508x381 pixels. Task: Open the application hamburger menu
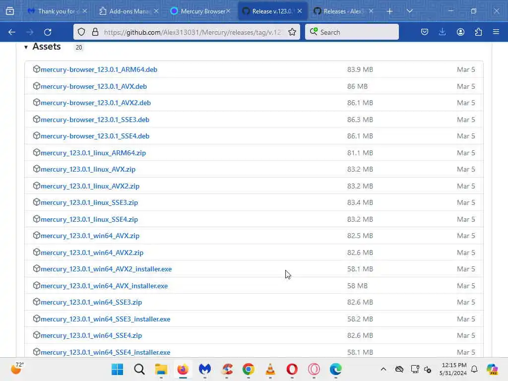496,32
